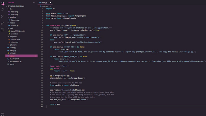Click the Python icon on main.py tab
The image size is (206, 116).
pos(40,3)
